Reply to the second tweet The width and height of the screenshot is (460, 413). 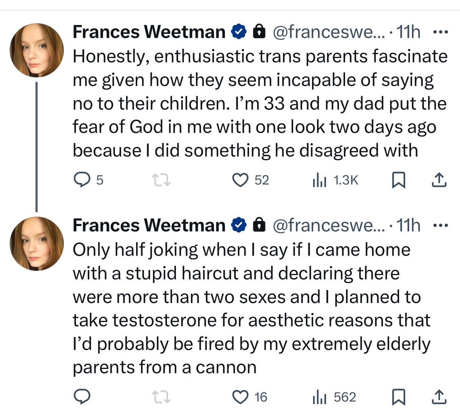[81, 397]
